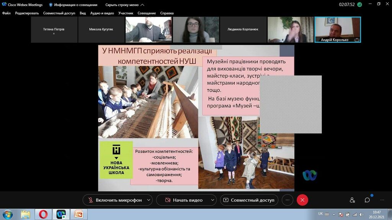Click the green connection status indicator
The width and height of the screenshot is (392, 220).
[x=359, y=5]
